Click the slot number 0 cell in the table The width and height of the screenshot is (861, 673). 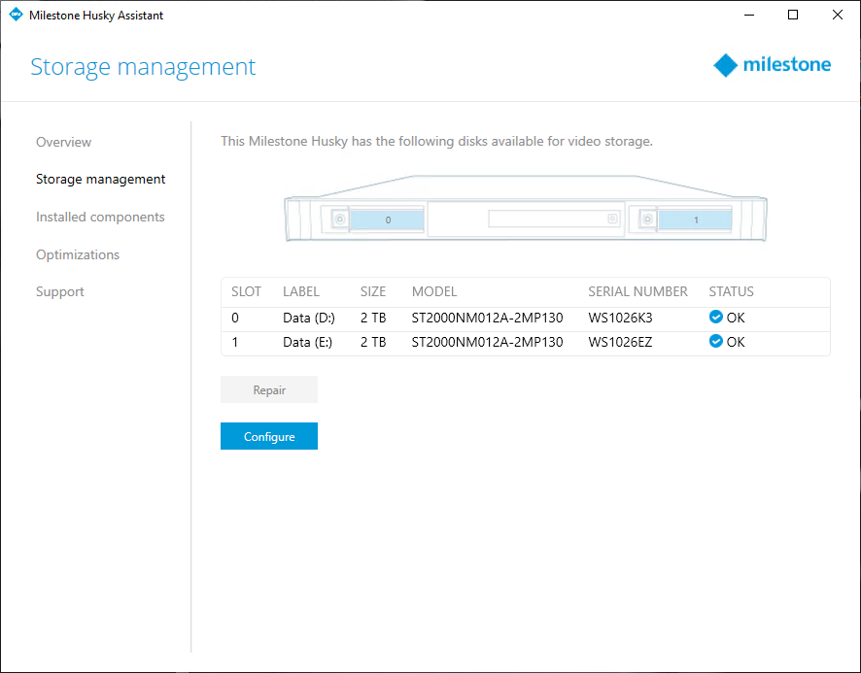pyautogui.click(x=235, y=318)
